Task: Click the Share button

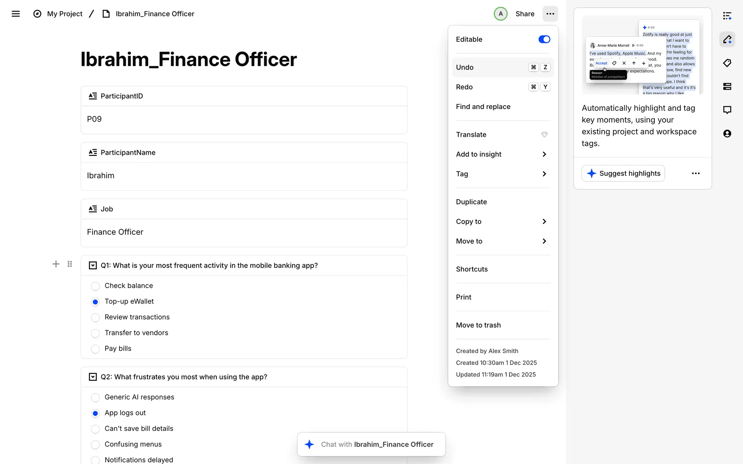Action: (525, 14)
